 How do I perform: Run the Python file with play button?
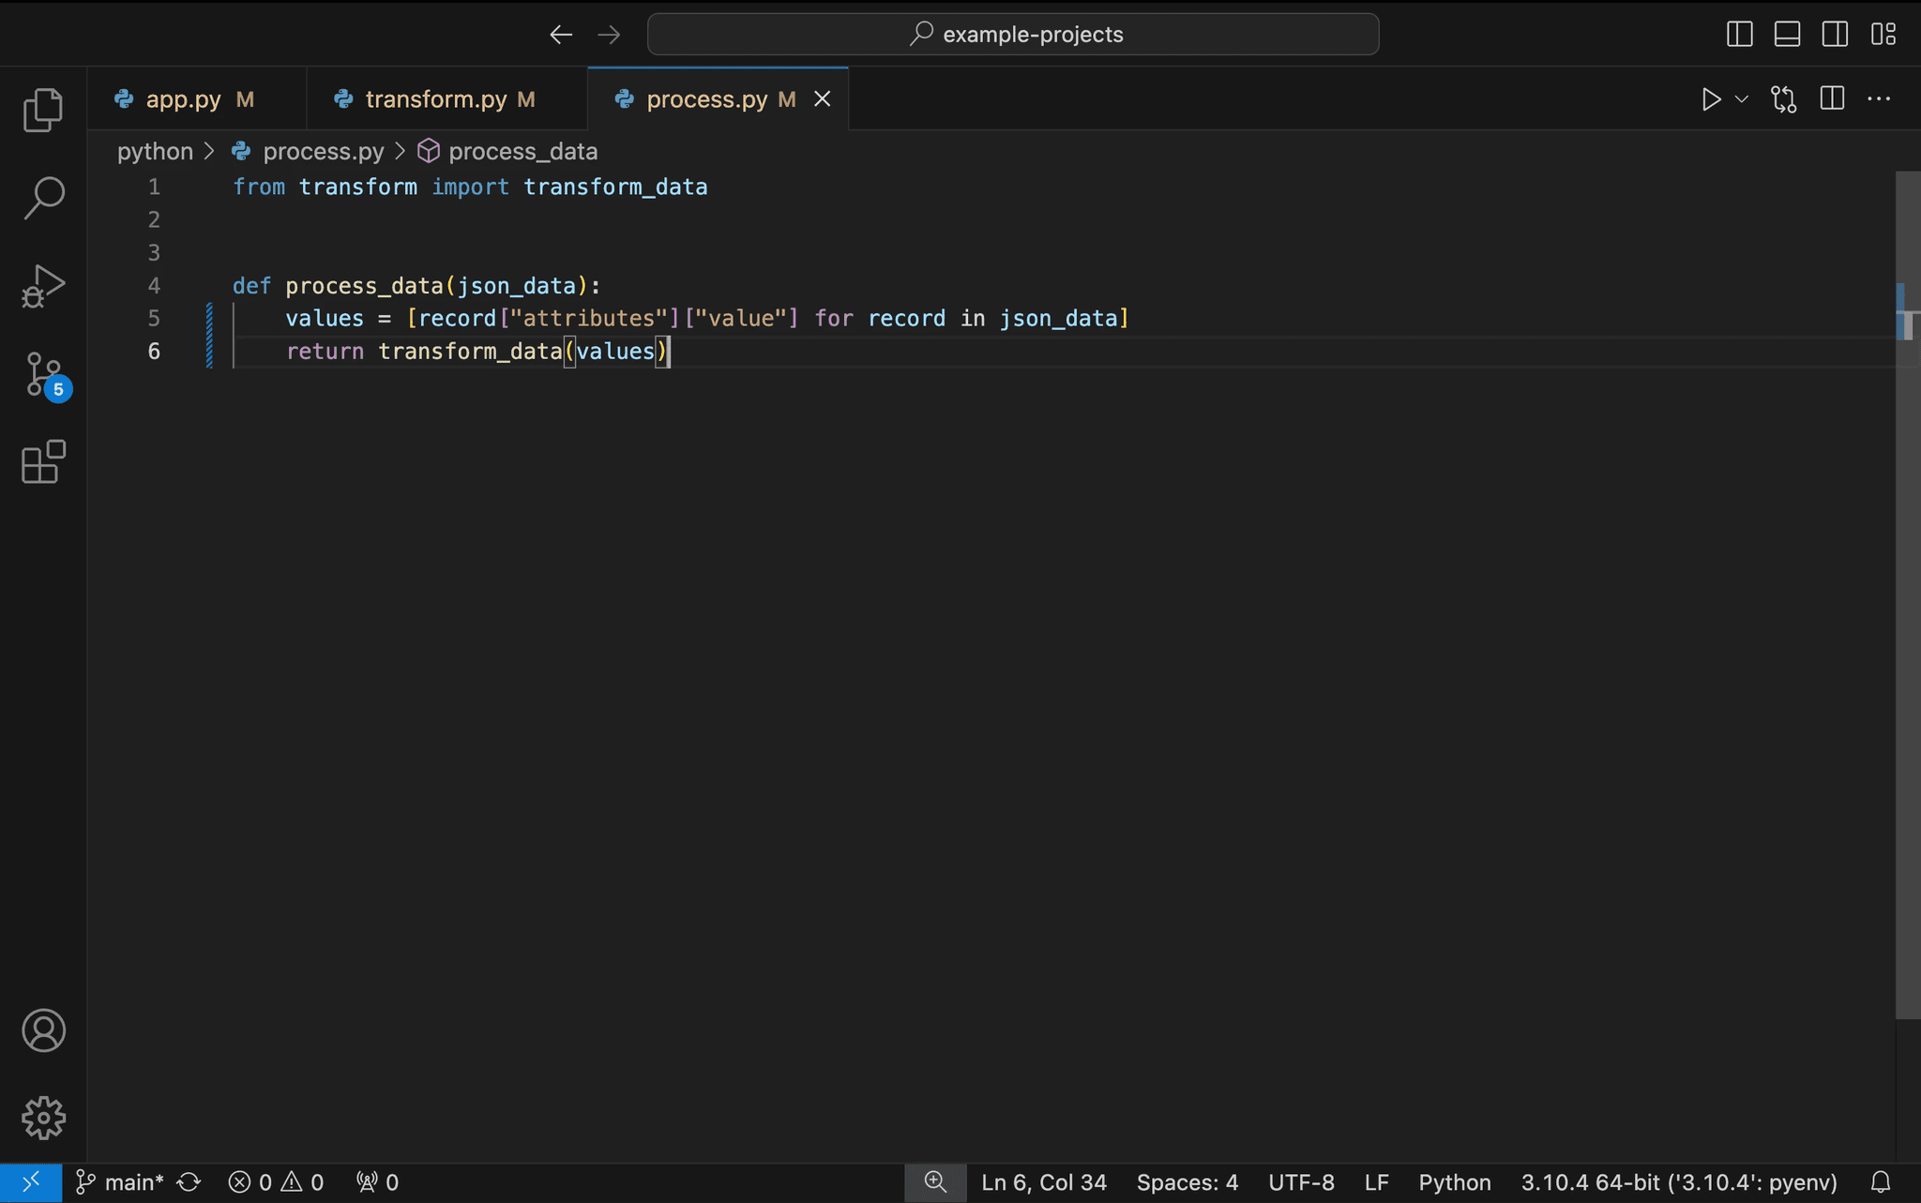1711,99
